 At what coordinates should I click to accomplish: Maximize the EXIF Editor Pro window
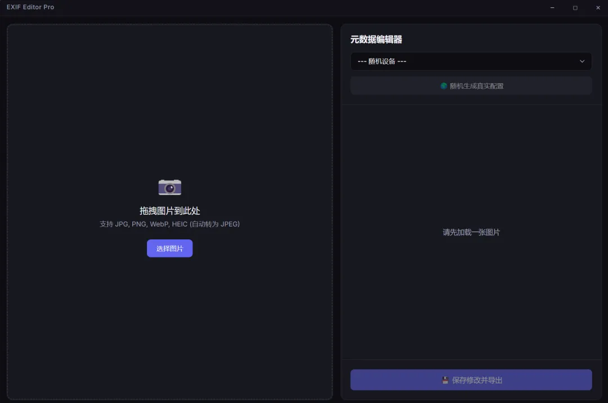[x=575, y=8]
